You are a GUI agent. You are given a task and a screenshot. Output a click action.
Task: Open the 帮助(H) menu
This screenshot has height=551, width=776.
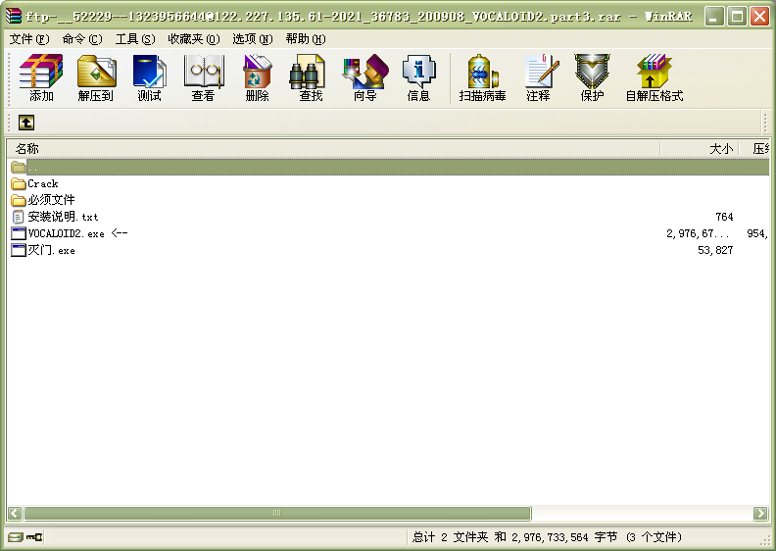pyautogui.click(x=306, y=38)
